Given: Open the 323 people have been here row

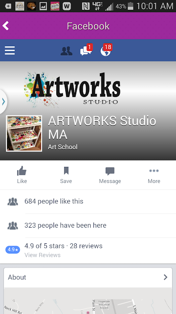Looking at the screenshot, I should 88,225.
